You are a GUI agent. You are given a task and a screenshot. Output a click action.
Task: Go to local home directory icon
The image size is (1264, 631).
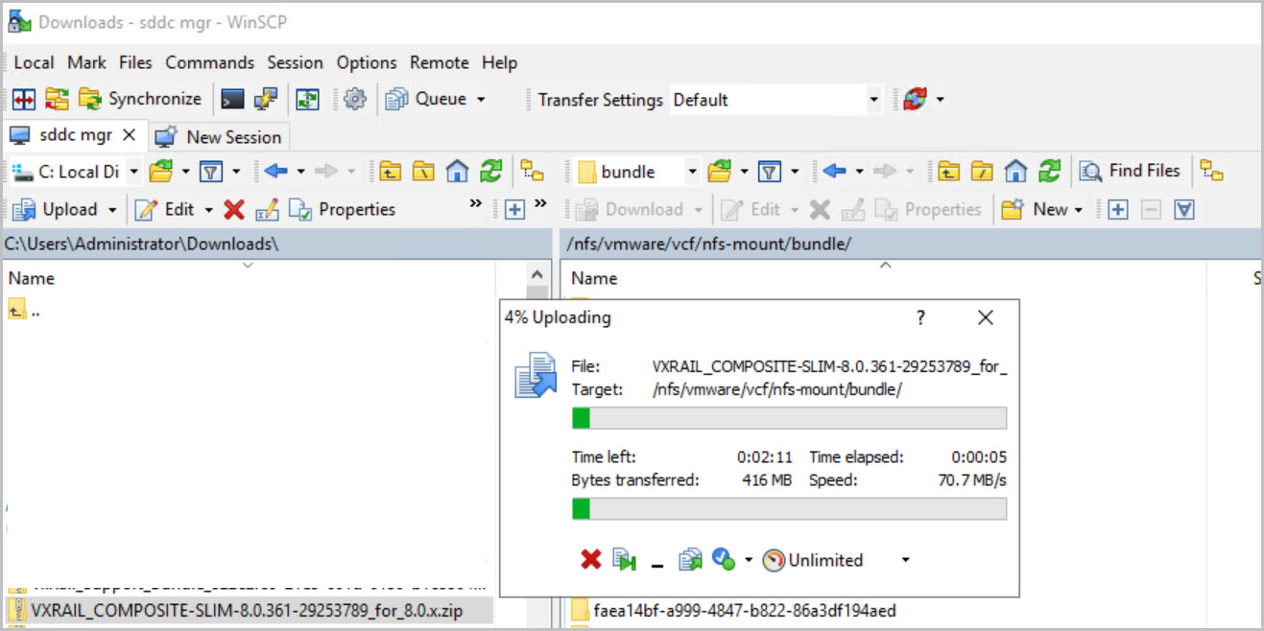tap(458, 172)
